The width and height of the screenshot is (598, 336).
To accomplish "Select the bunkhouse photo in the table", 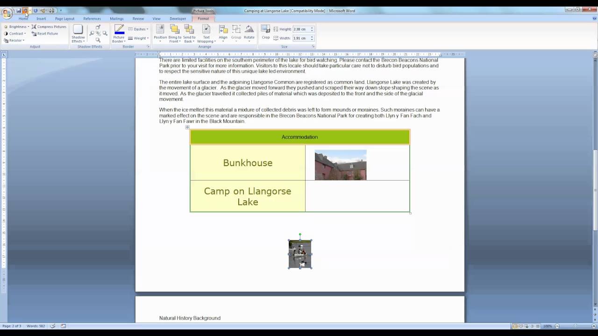I will click(x=341, y=165).
